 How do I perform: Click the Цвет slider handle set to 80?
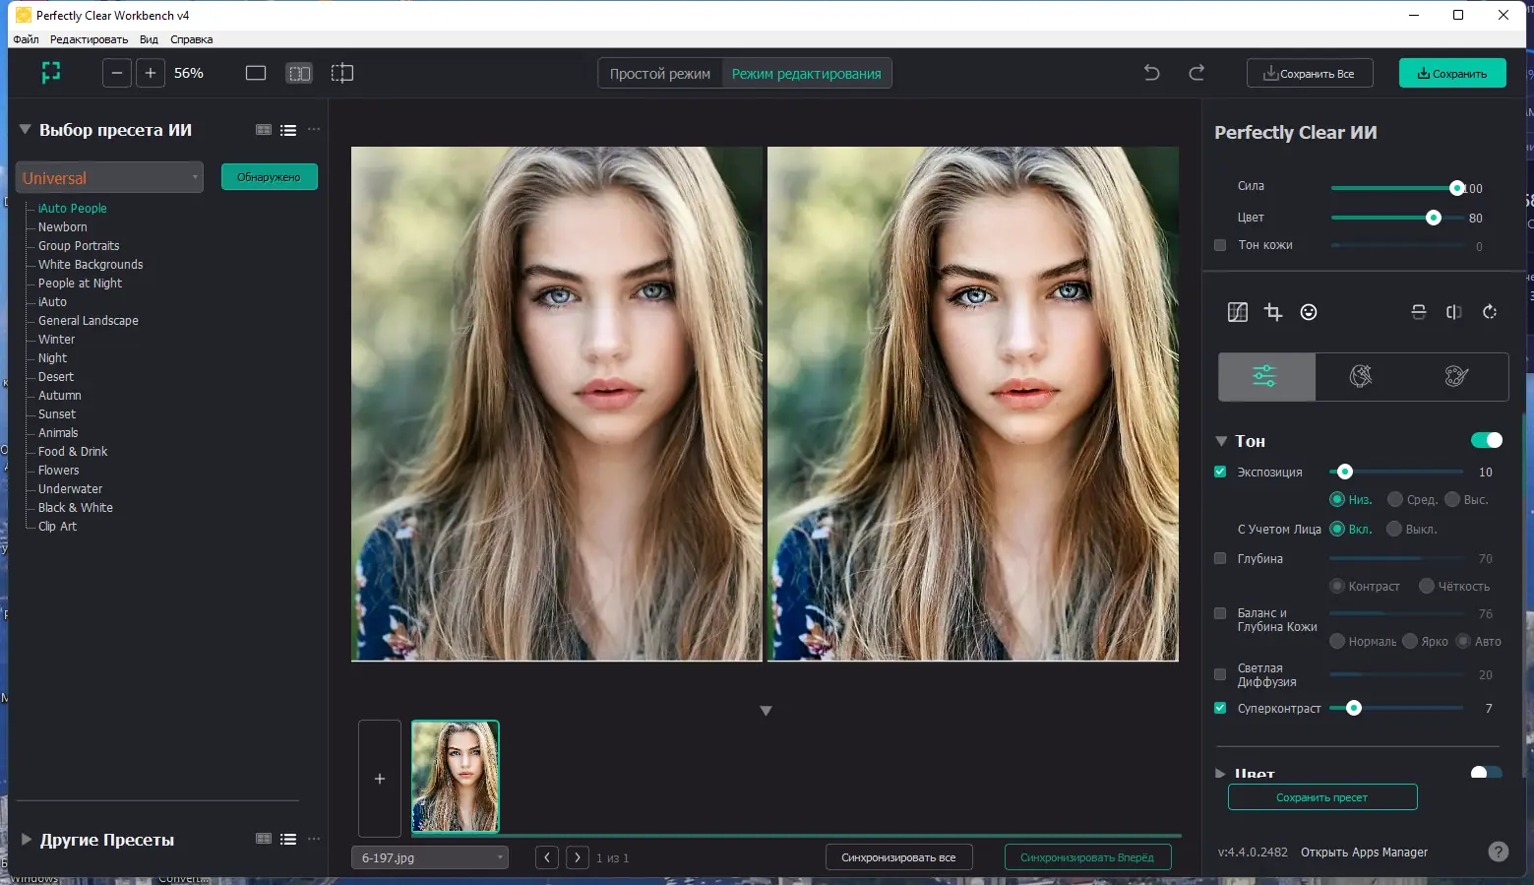(x=1434, y=218)
